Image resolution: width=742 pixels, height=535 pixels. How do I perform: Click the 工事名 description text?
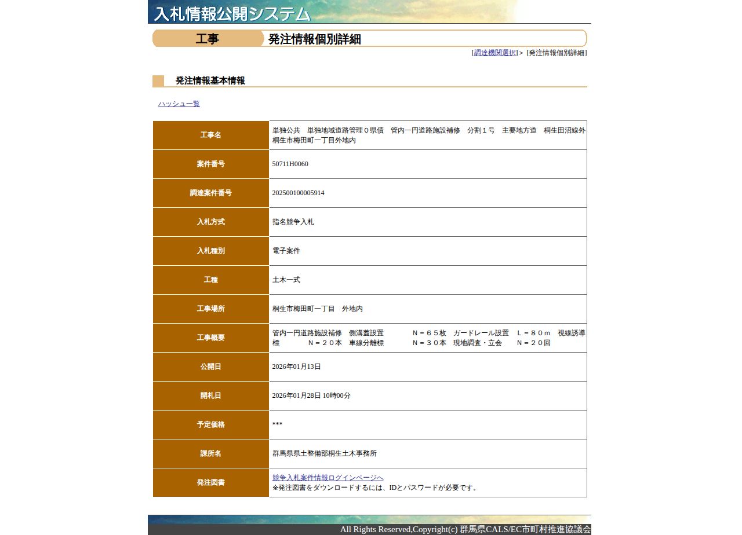click(429, 135)
